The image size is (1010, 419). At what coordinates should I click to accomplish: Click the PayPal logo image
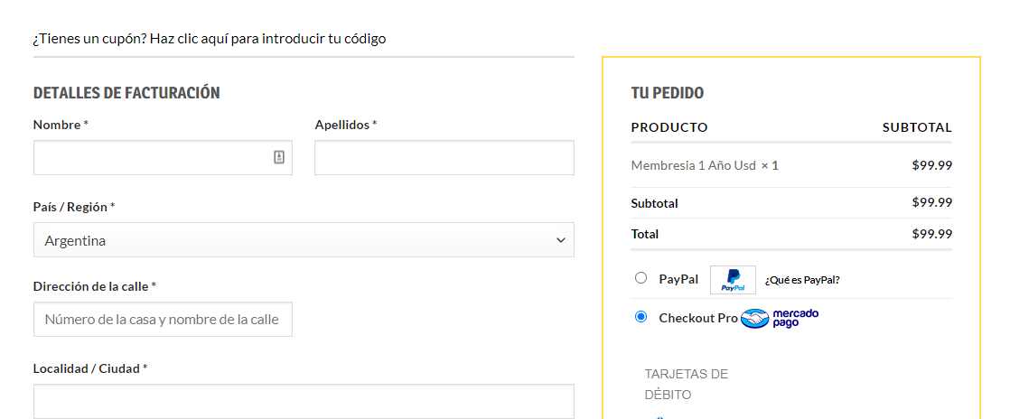[733, 279]
